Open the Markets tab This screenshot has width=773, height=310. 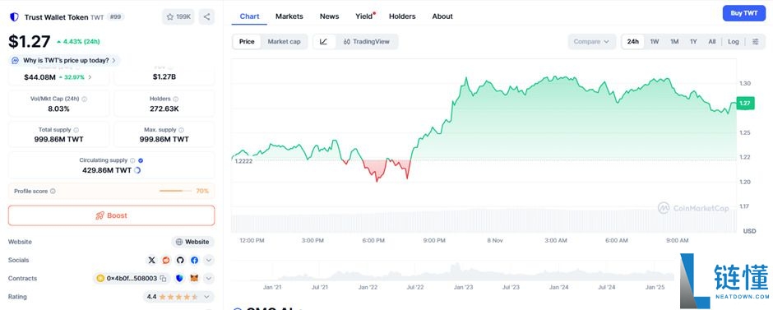click(x=289, y=16)
